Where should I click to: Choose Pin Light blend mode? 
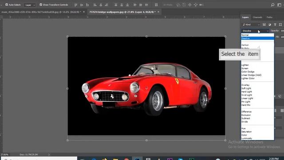[x=257, y=102]
